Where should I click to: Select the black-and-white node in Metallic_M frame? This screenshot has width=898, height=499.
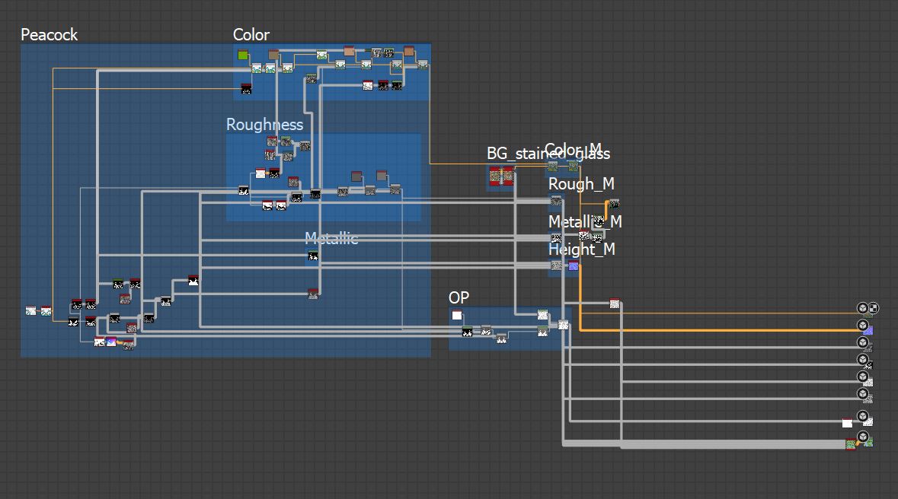[x=556, y=237]
